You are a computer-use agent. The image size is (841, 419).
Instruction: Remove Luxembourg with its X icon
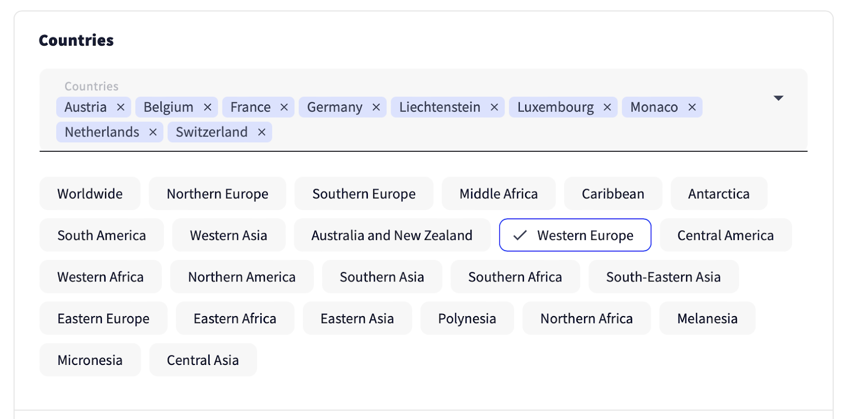click(x=607, y=107)
